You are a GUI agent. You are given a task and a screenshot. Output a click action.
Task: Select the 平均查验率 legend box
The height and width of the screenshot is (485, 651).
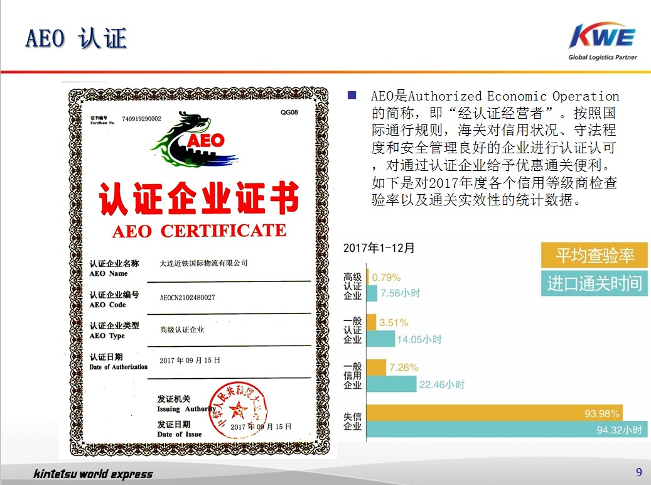tap(594, 255)
